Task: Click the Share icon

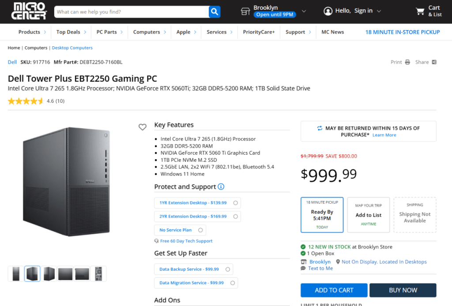Action: (x=434, y=62)
